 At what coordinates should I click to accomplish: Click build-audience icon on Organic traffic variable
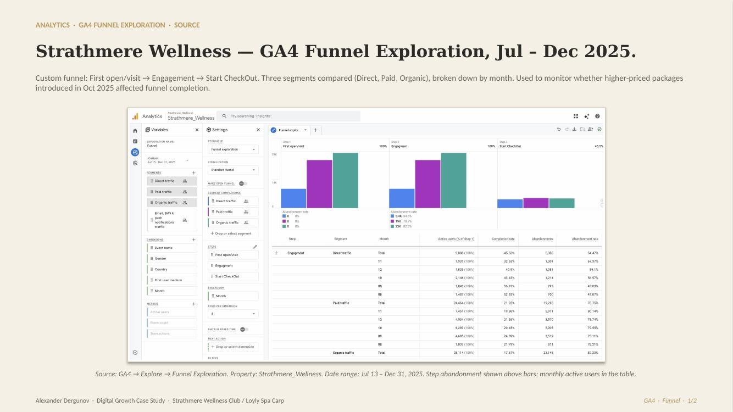pos(185,202)
